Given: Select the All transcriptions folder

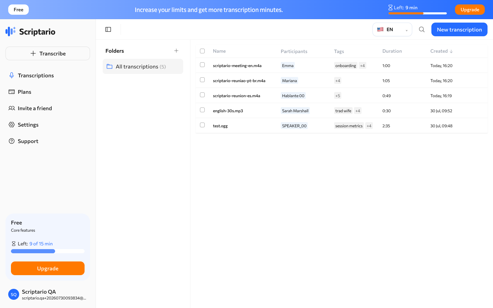Looking at the screenshot, I should (143, 66).
